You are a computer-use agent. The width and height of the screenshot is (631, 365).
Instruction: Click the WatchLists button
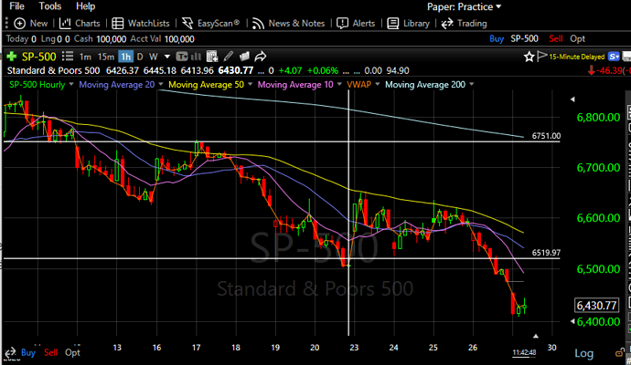[x=141, y=24]
